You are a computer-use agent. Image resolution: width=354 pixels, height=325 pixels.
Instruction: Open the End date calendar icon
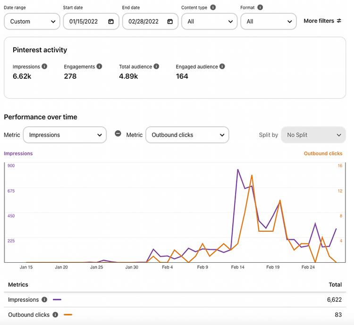(170, 21)
